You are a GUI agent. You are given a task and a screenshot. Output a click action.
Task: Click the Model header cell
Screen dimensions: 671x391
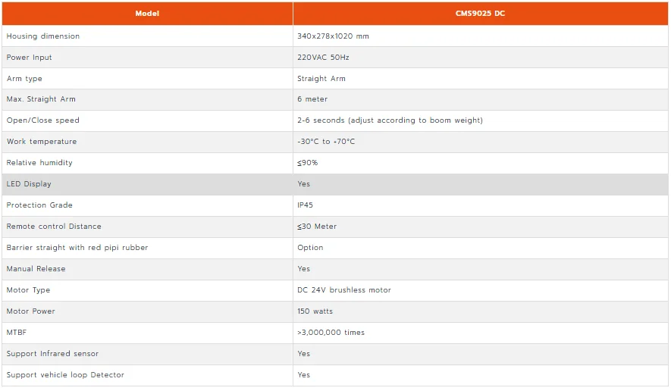point(147,14)
